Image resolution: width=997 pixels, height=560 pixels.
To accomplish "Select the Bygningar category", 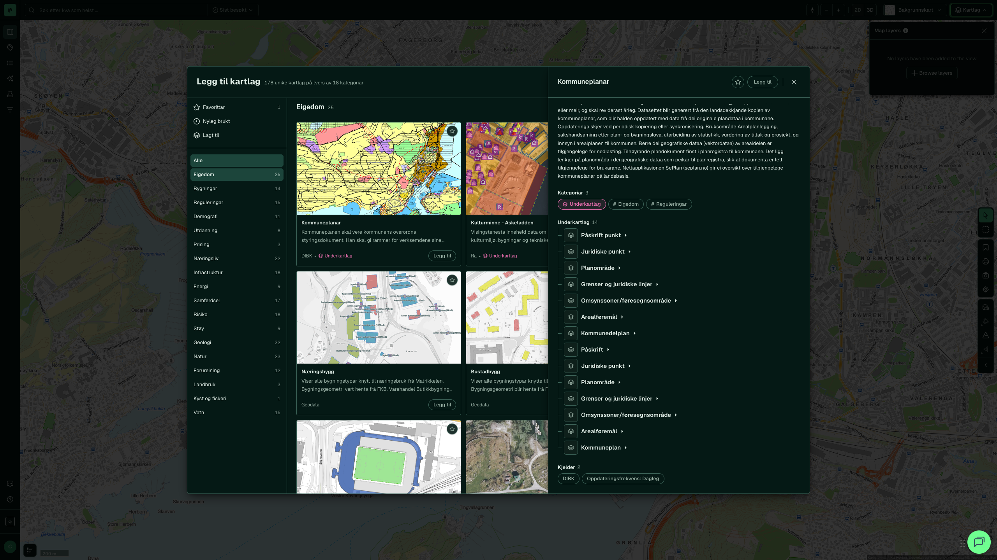I will tap(237, 189).
